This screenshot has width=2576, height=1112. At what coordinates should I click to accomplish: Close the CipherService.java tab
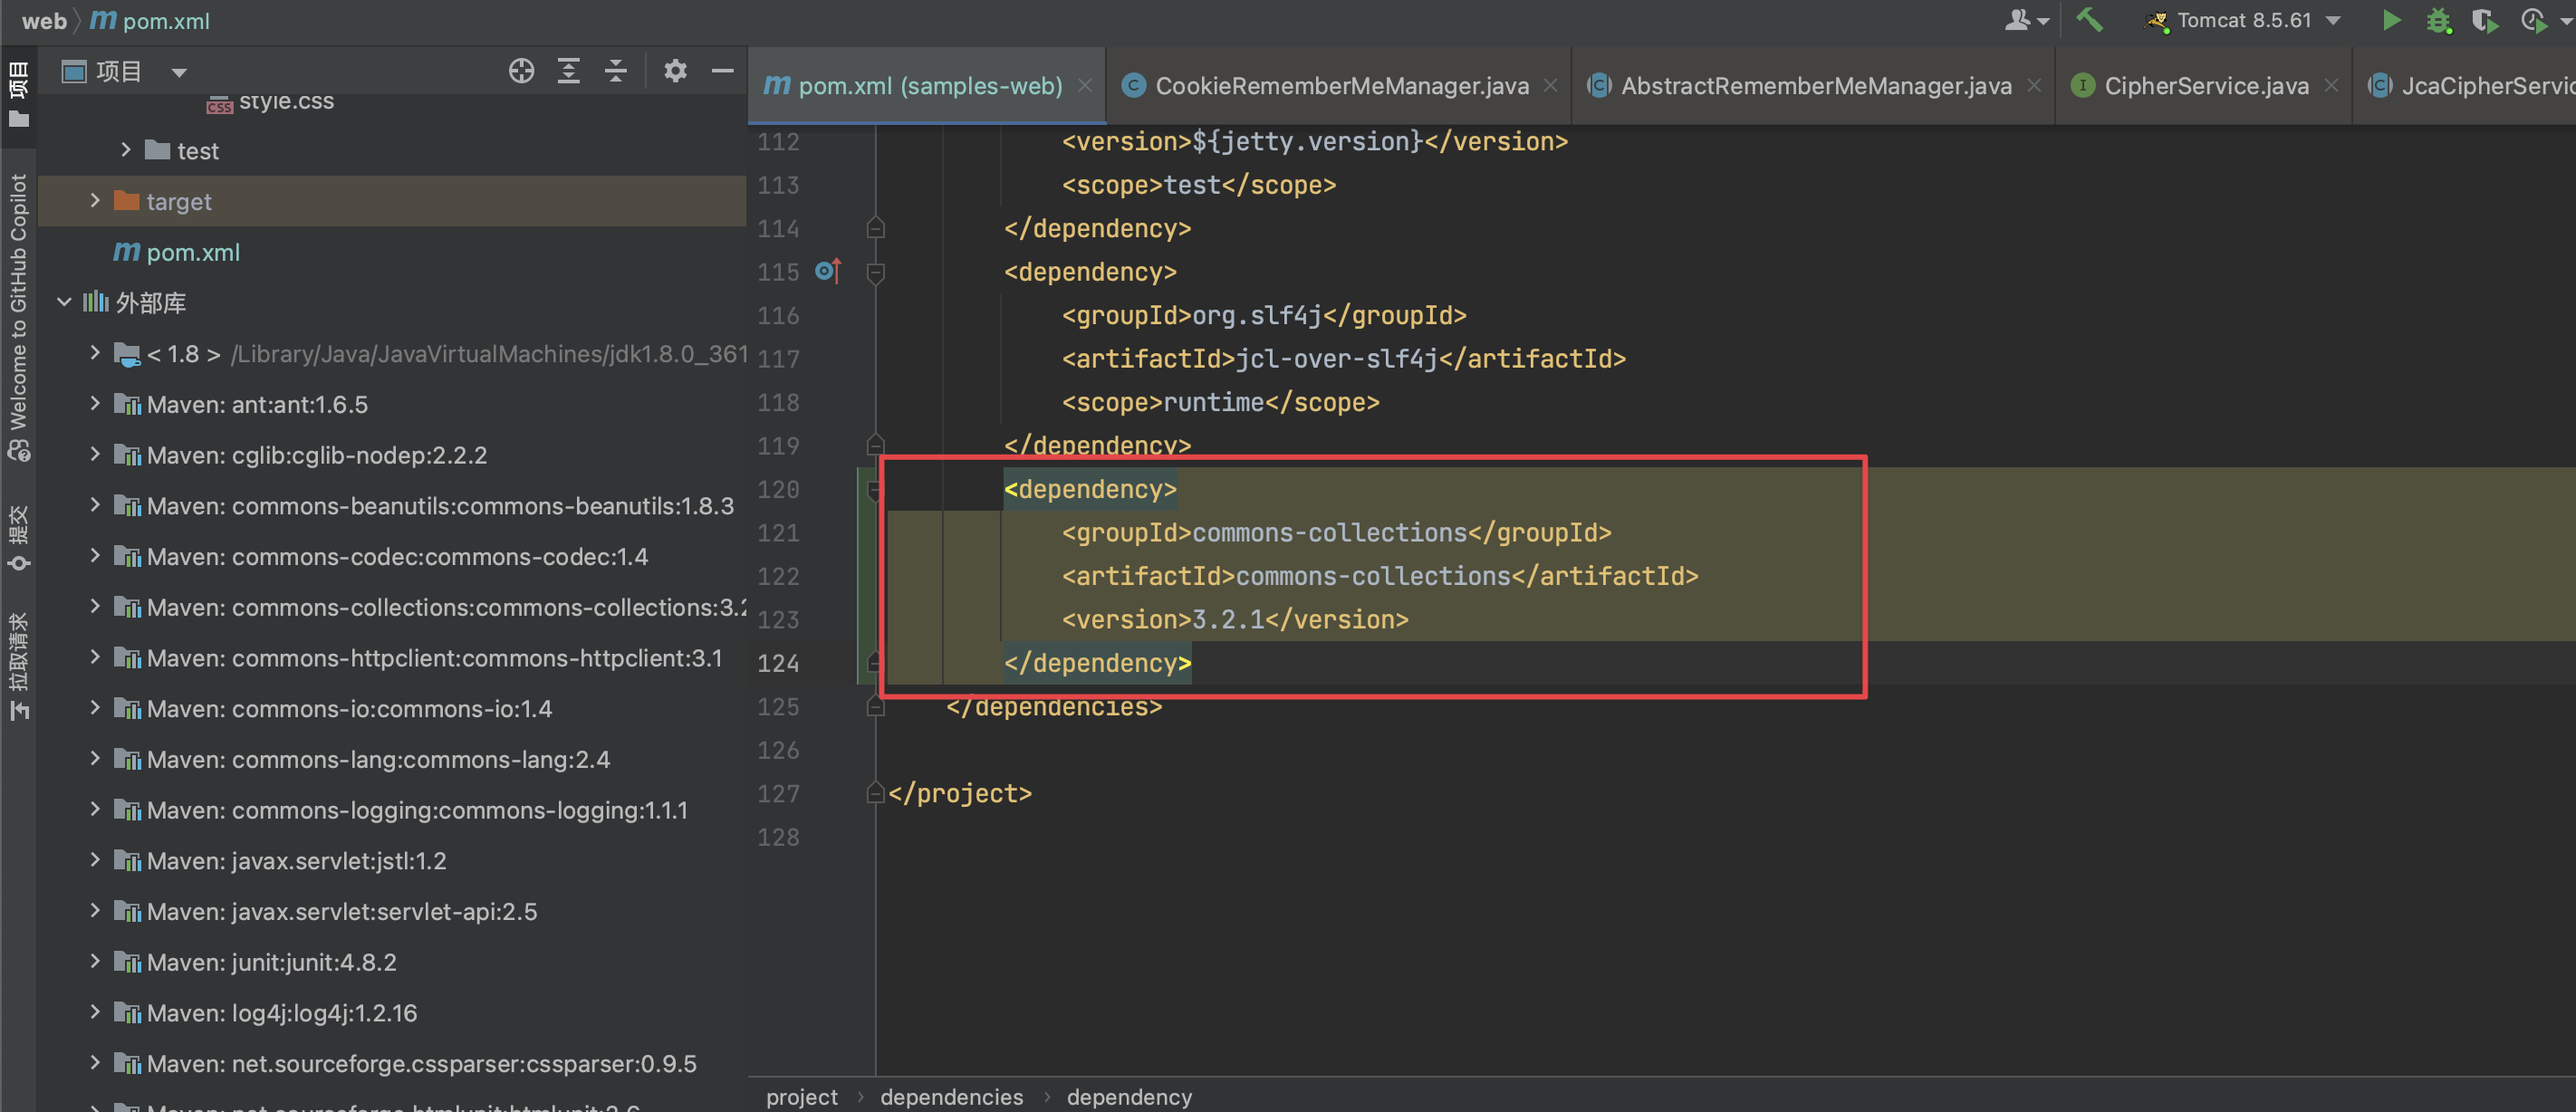2330,86
